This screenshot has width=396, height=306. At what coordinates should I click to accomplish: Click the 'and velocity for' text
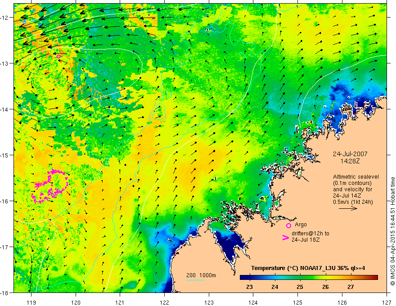[x=352, y=189]
